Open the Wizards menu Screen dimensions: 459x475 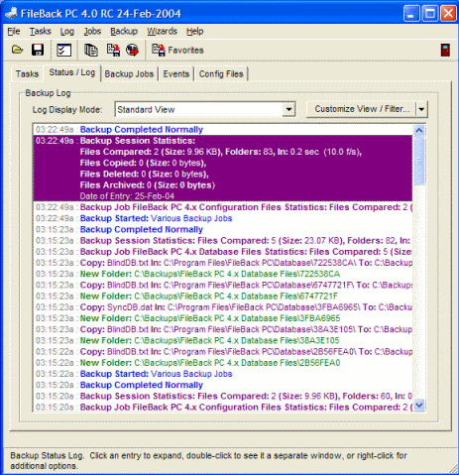(x=162, y=32)
